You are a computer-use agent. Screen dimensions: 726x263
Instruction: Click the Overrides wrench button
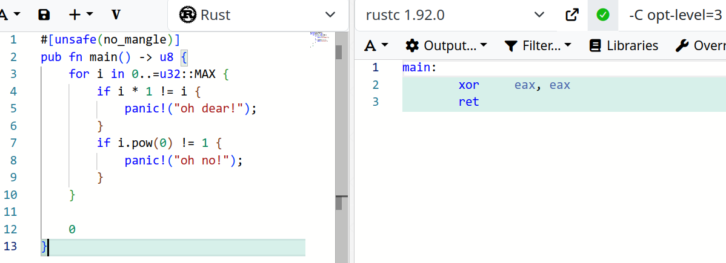pyautogui.click(x=701, y=45)
